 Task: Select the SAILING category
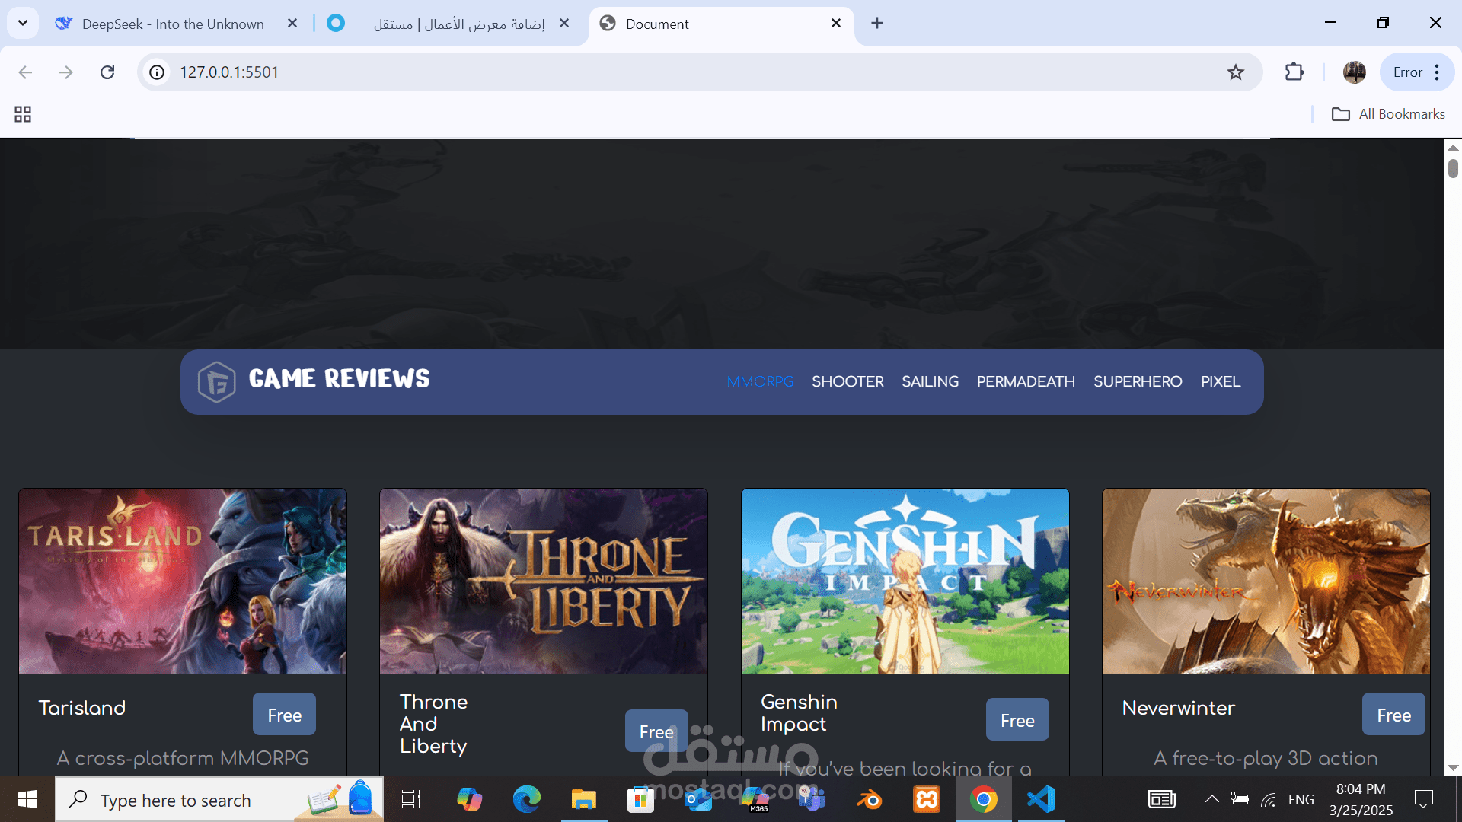[x=931, y=381]
